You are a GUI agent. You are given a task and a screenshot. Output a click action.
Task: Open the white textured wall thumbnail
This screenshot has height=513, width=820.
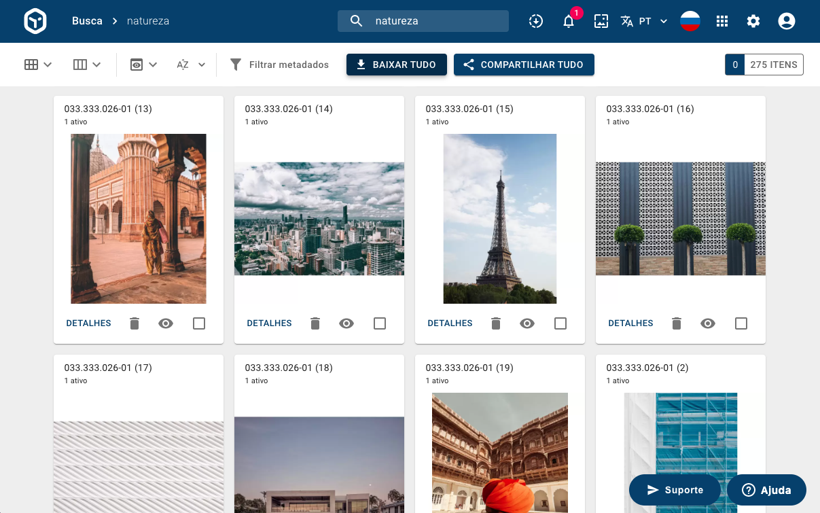pyautogui.click(x=139, y=467)
